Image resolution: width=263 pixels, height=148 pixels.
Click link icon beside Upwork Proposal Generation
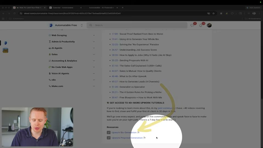click(109, 138)
